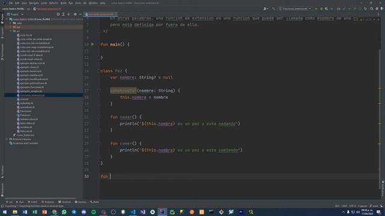Select opened file in the Project panel
The image size is (385, 216).
click(58, 14)
